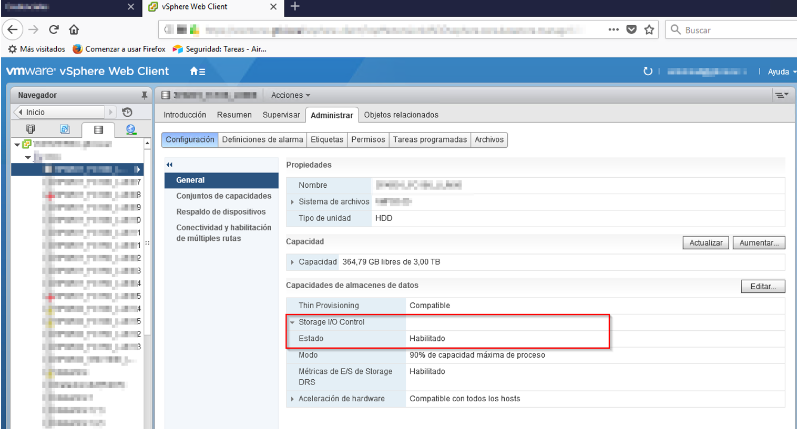797x446 pixels.
Task: Collapse the configuration side menu
Action: [x=169, y=165]
